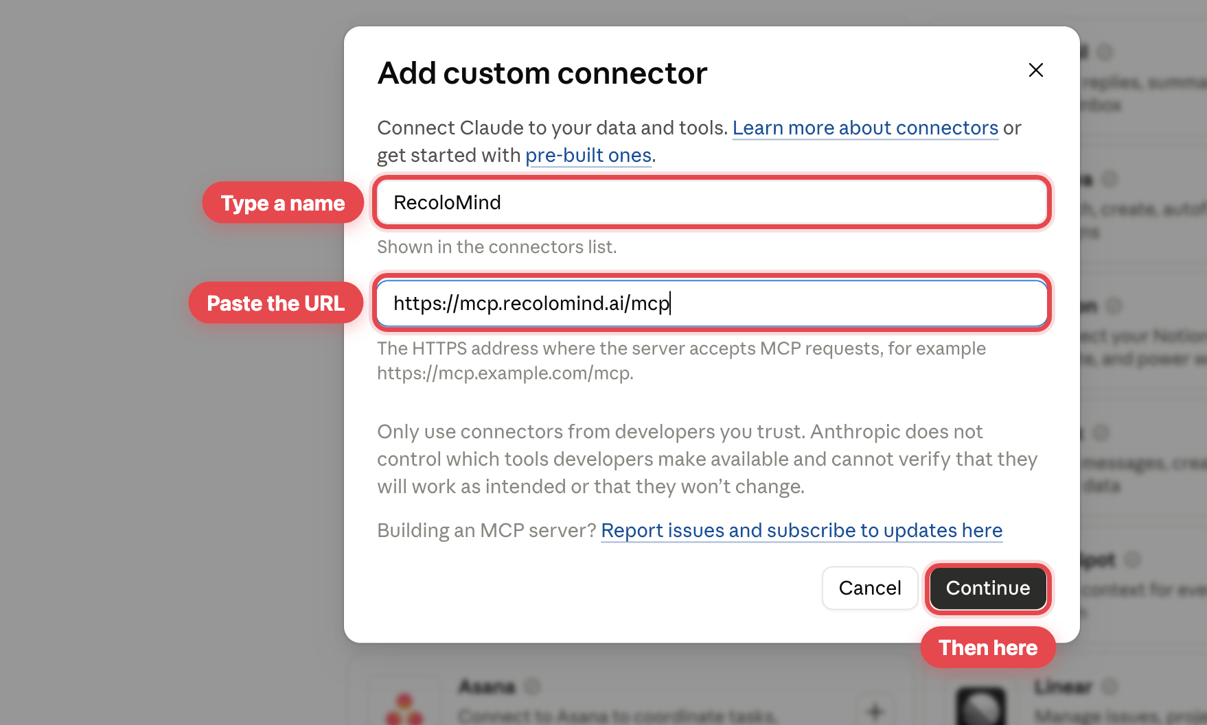Click the 'Only use connectors from developers you trust' warning

707,459
